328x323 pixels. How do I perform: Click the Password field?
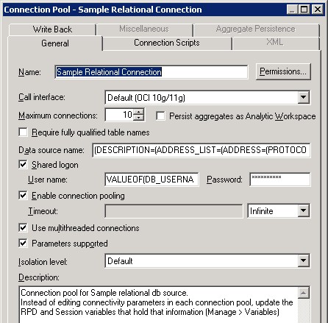coord(280,180)
